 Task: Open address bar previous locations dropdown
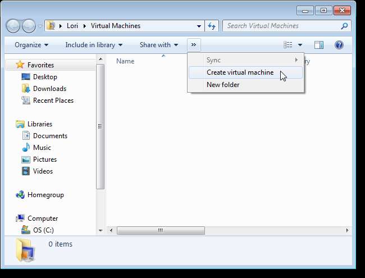click(x=199, y=26)
